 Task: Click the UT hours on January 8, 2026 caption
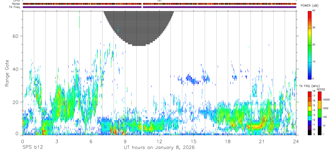point(159,148)
